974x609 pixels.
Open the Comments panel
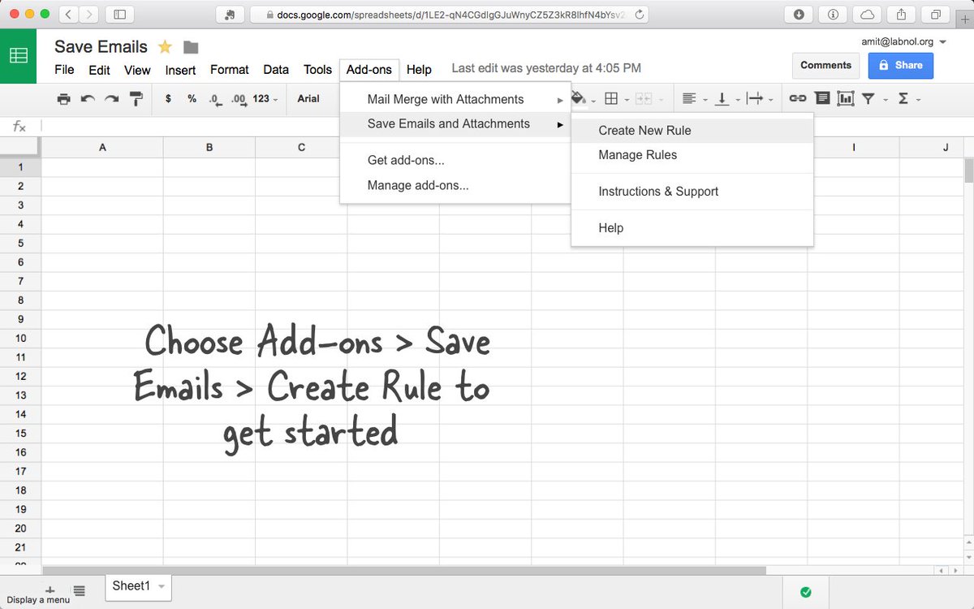825,65
